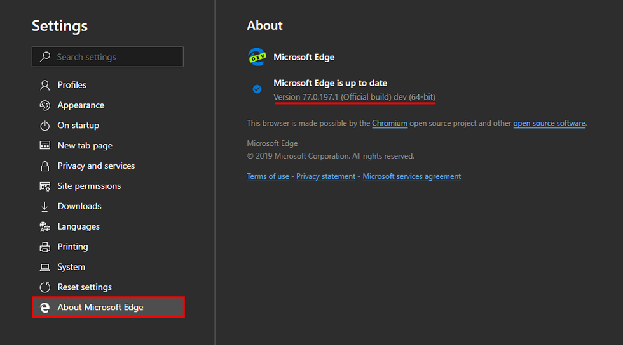Viewport: 623px width, 345px height.
Task: Click the 2019 Microsoft Corporation copyright text
Action: pos(331,156)
